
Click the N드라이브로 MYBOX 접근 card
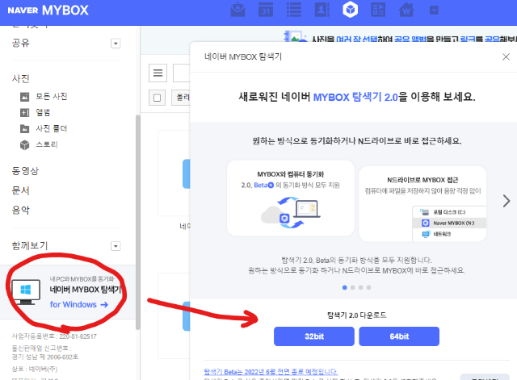click(422, 204)
